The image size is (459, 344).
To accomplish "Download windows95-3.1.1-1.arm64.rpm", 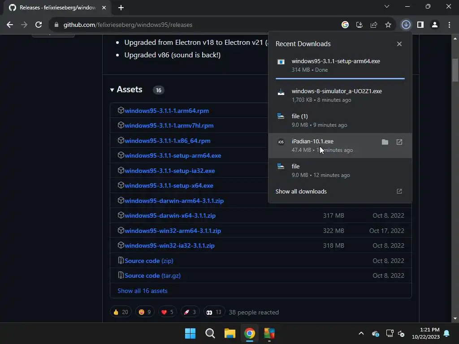I will point(167,111).
